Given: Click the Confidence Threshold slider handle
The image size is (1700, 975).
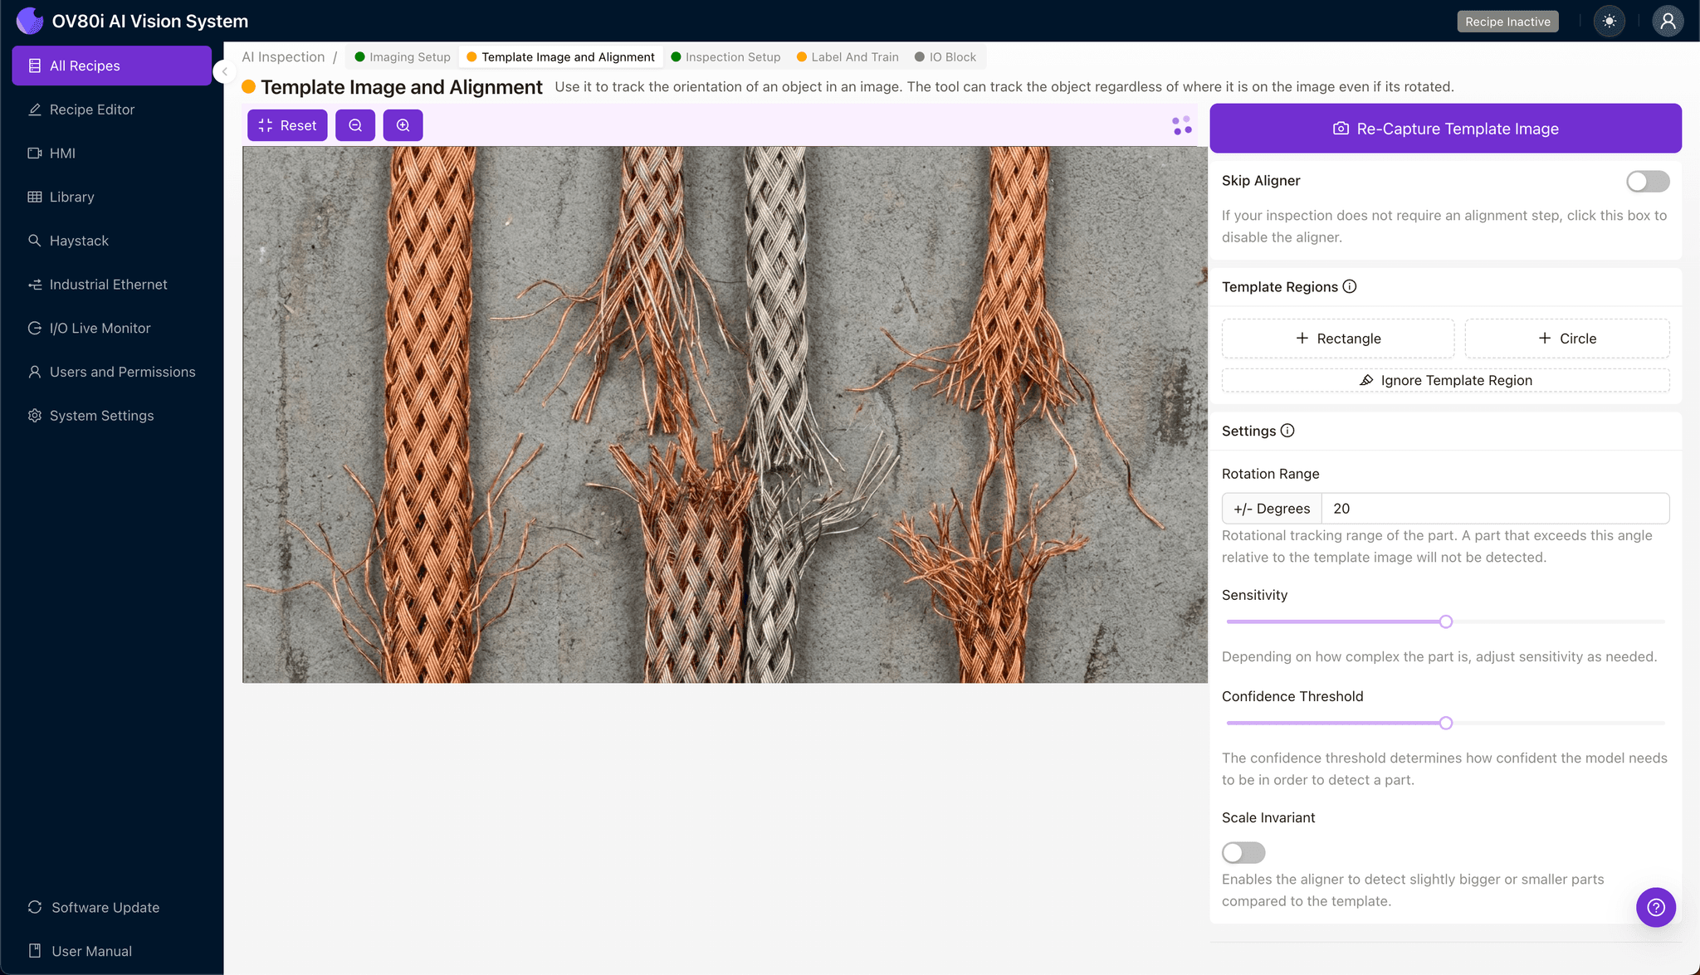Looking at the screenshot, I should [x=1446, y=723].
